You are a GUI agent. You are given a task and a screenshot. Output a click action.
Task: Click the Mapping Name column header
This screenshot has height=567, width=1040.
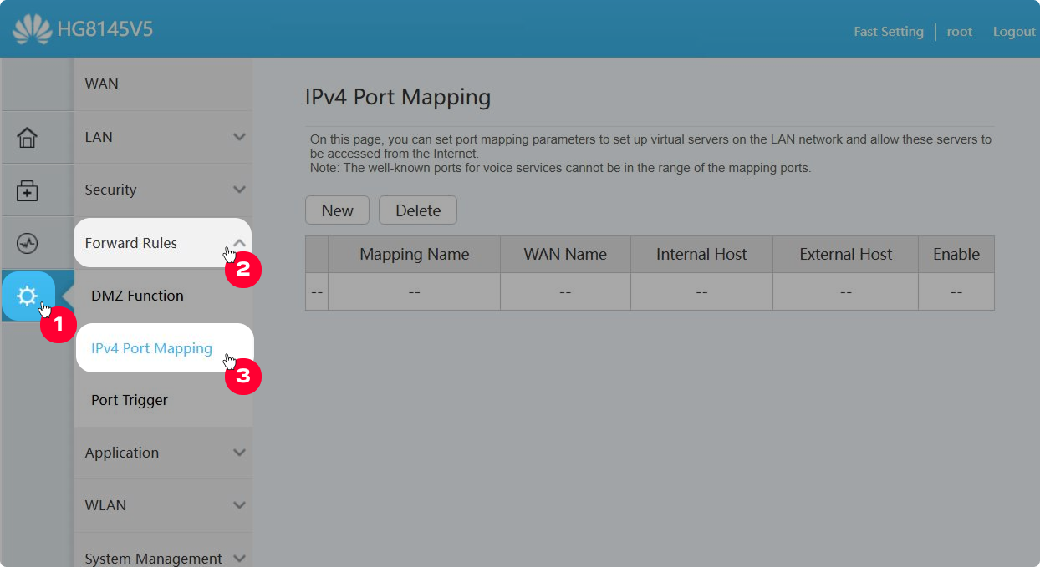coord(414,255)
